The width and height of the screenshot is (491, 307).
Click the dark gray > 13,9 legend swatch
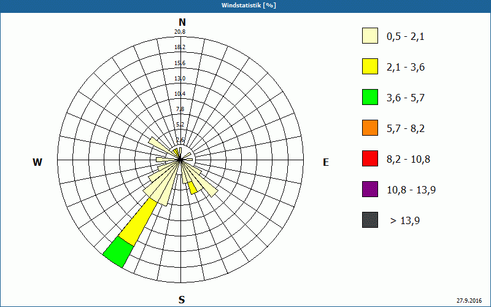tap(370, 220)
